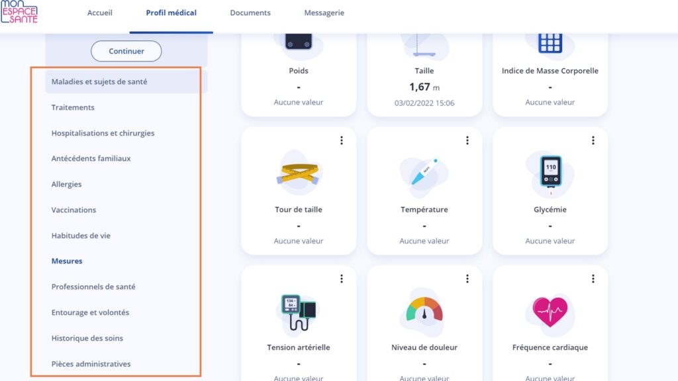678x381 pixels.
Task: Open three-dot menu on Glycémie card
Action: 593,140
